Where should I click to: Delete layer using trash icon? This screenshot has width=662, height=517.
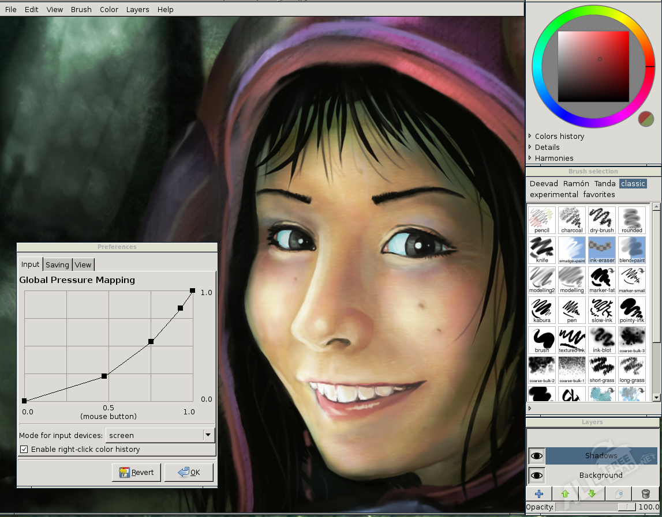[x=645, y=493]
